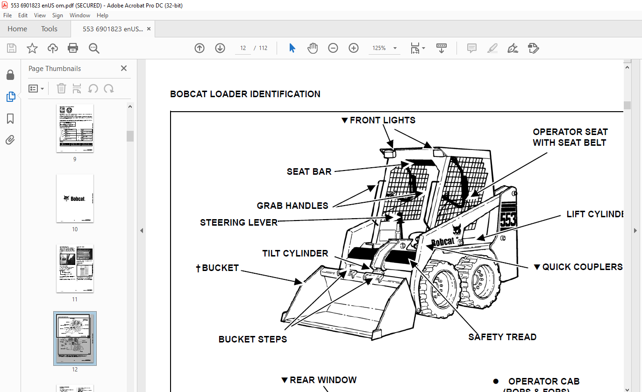Open thumbnails options dropdown menu
The image size is (642, 392).
click(36, 88)
